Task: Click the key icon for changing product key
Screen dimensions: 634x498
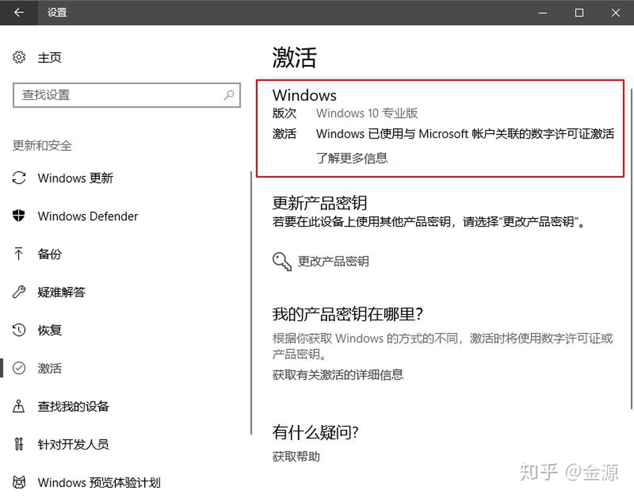Action: coord(282,261)
